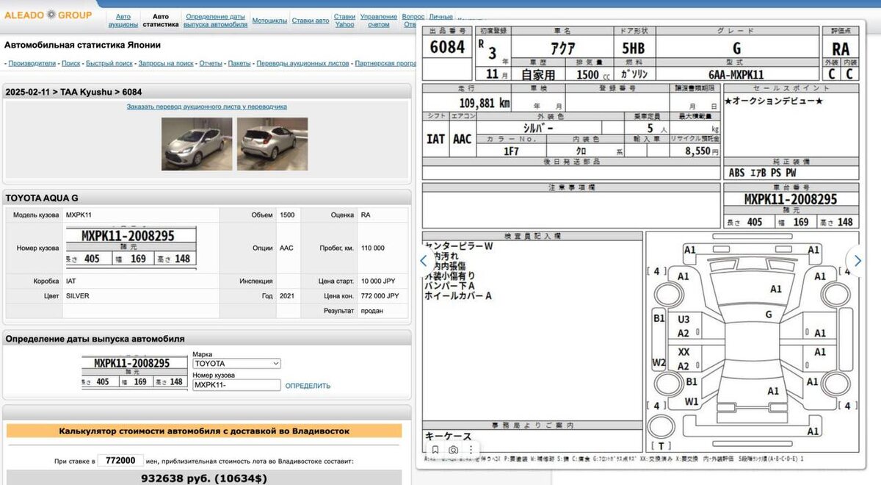
Task: Click Автомобильная статистика Японии heading
Action: tap(82, 45)
